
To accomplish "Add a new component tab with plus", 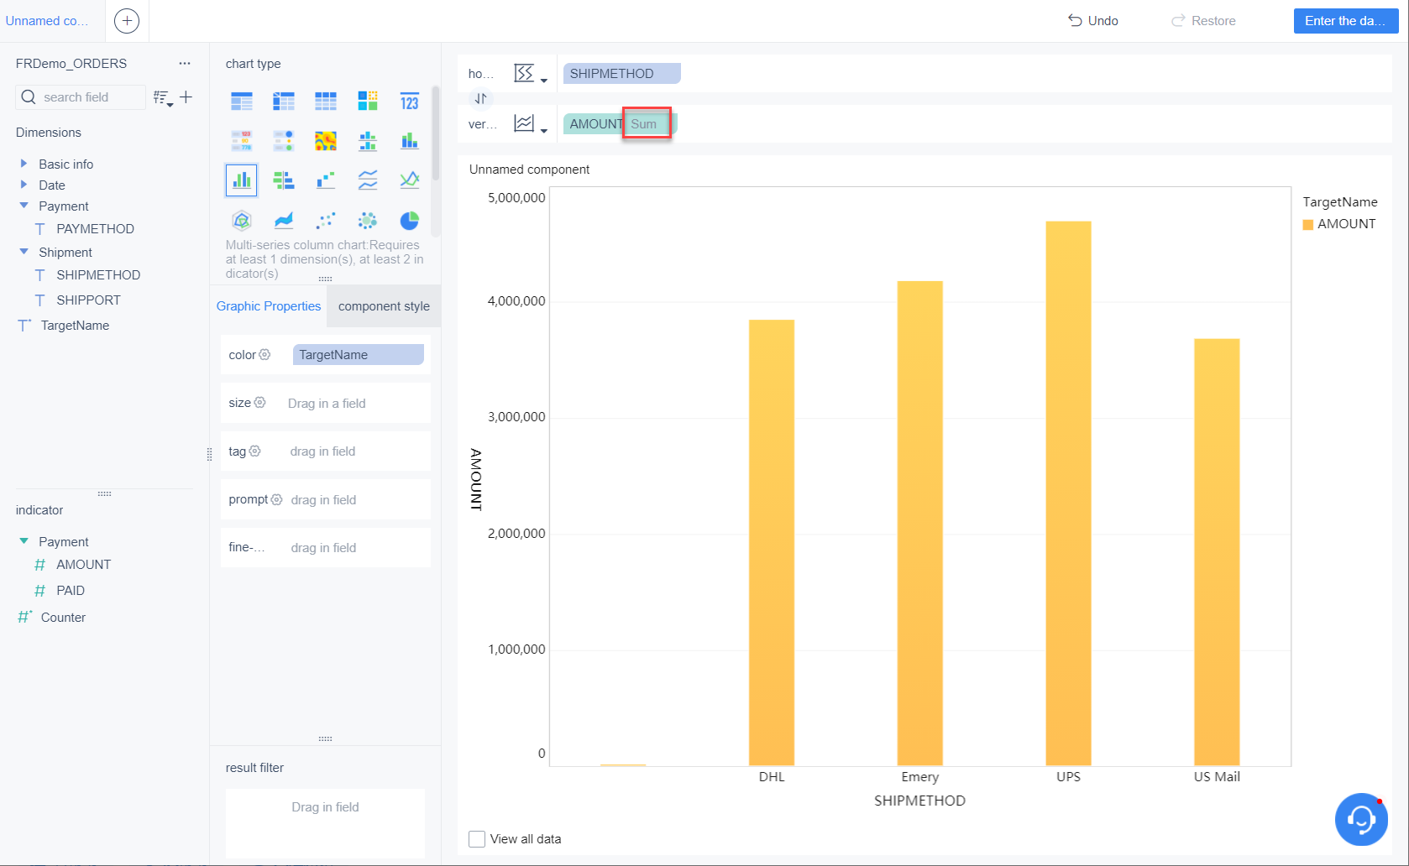I will click(x=127, y=21).
